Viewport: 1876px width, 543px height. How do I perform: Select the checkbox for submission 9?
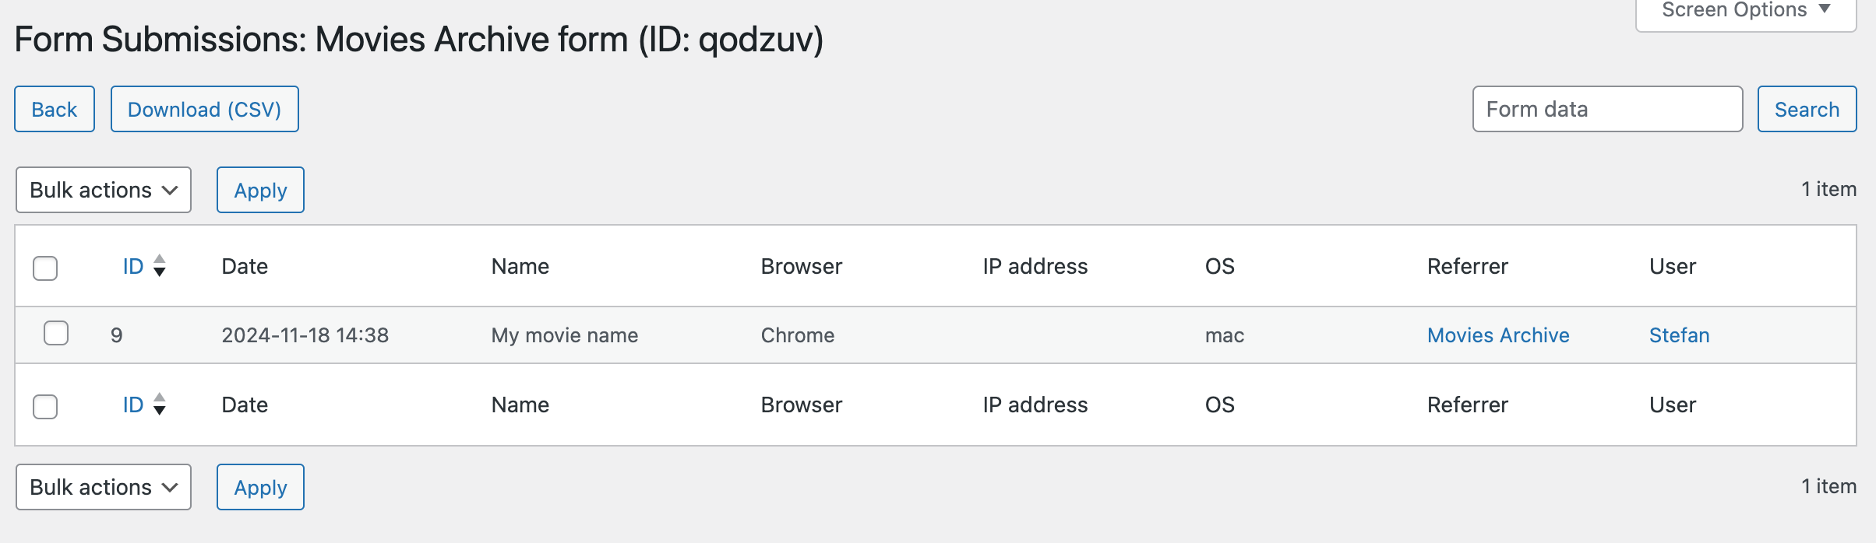[x=56, y=334]
